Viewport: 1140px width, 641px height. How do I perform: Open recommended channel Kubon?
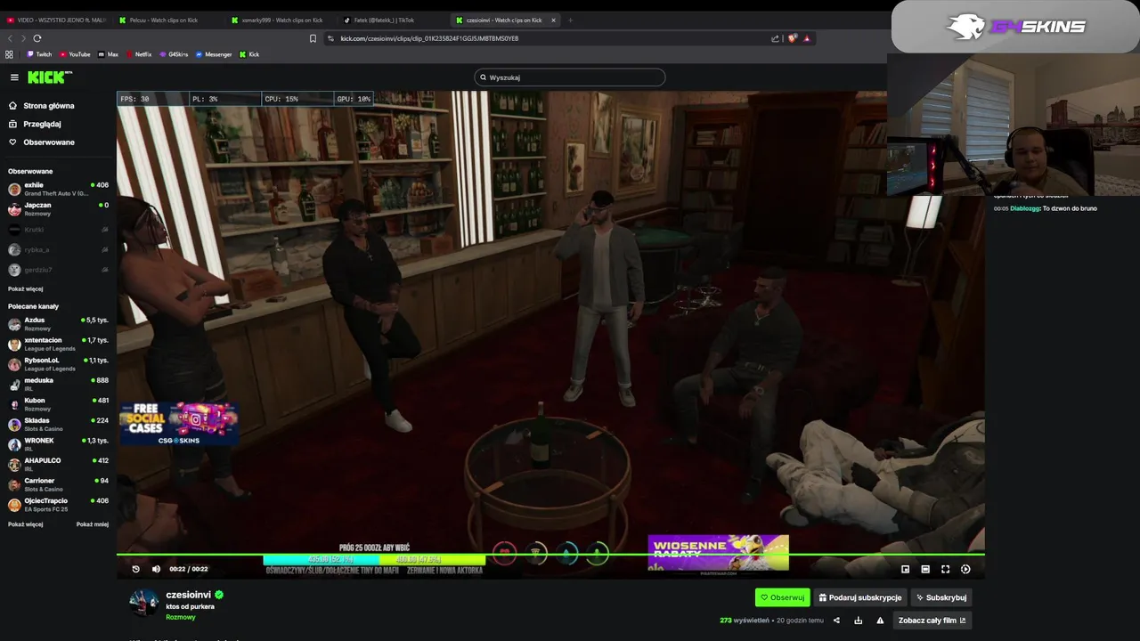point(58,404)
